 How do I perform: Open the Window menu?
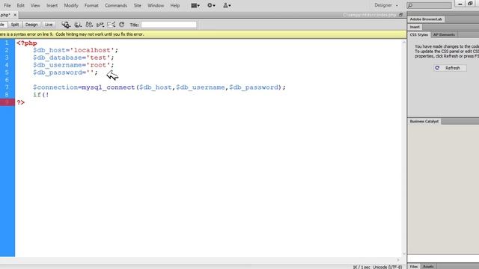(x=156, y=5)
